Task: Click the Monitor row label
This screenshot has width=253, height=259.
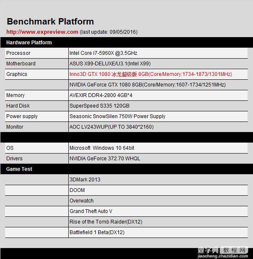Action: (15, 127)
